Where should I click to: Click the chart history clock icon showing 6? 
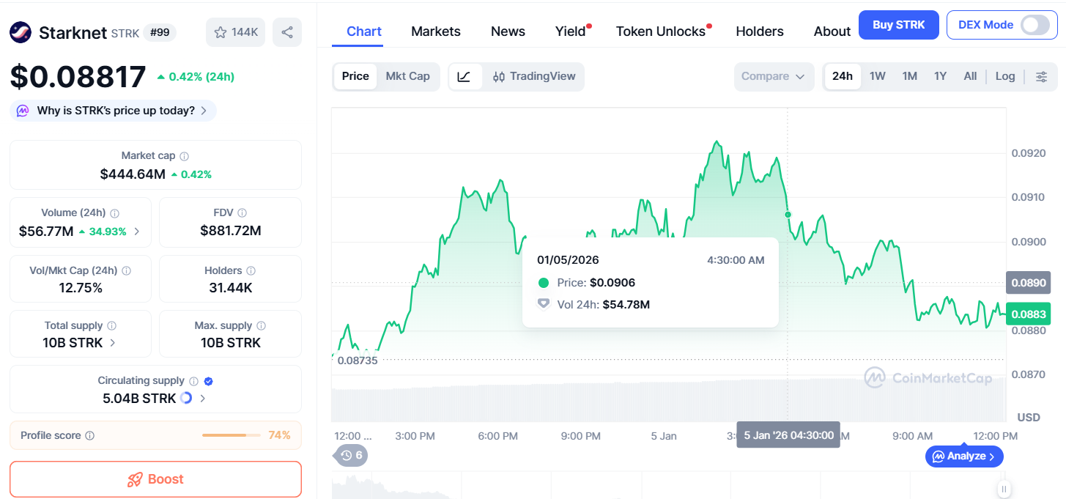point(352,455)
